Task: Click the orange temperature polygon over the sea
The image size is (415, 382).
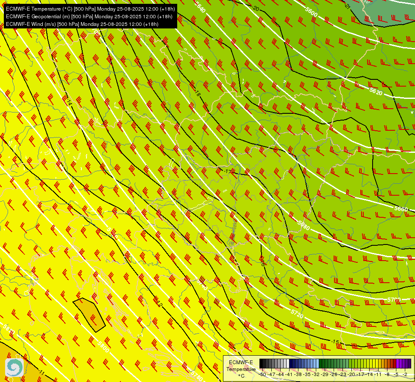Action: [x=89, y=315]
